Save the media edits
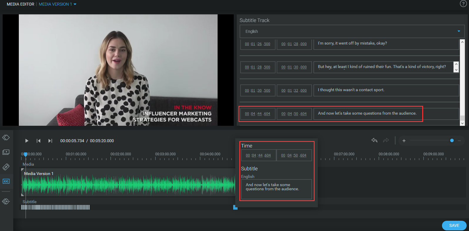This screenshot has height=231, width=469. pyautogui.click(x=454, y=225)
